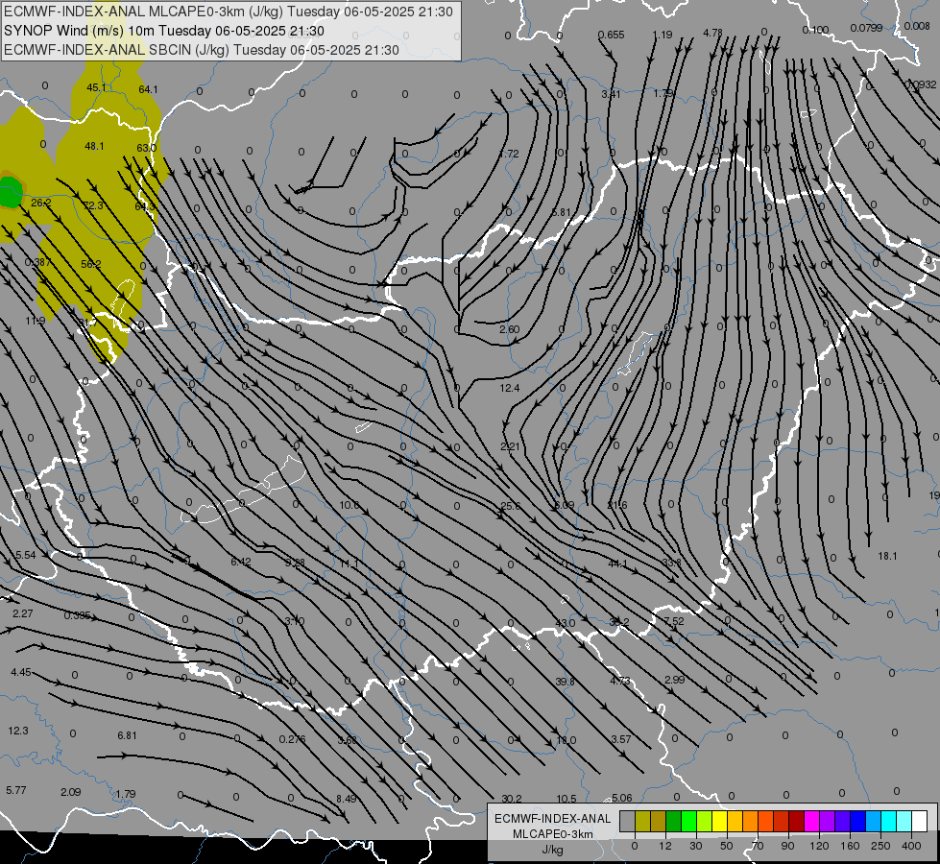The width and height of the screenshot is (940, 864).
Task: Click the map value '5.77'
Action: (x=16, y=791)
